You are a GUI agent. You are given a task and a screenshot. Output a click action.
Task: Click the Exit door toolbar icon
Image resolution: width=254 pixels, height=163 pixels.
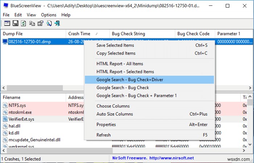(x=57, y=23)
